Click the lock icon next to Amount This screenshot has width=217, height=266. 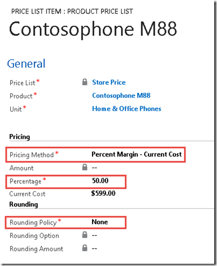click(85, 167)
